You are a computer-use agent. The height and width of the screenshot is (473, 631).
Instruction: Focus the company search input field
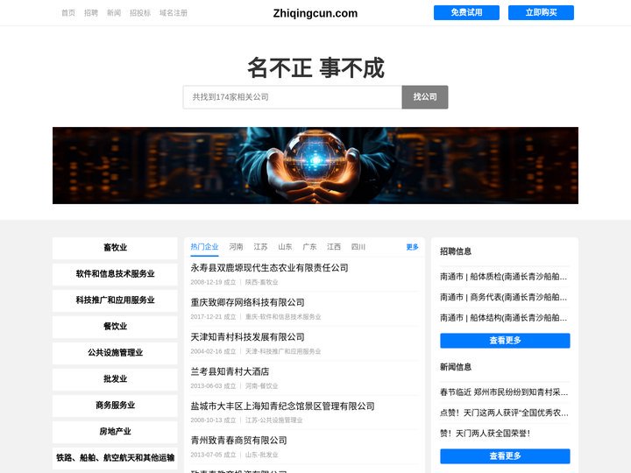point(293,97)
